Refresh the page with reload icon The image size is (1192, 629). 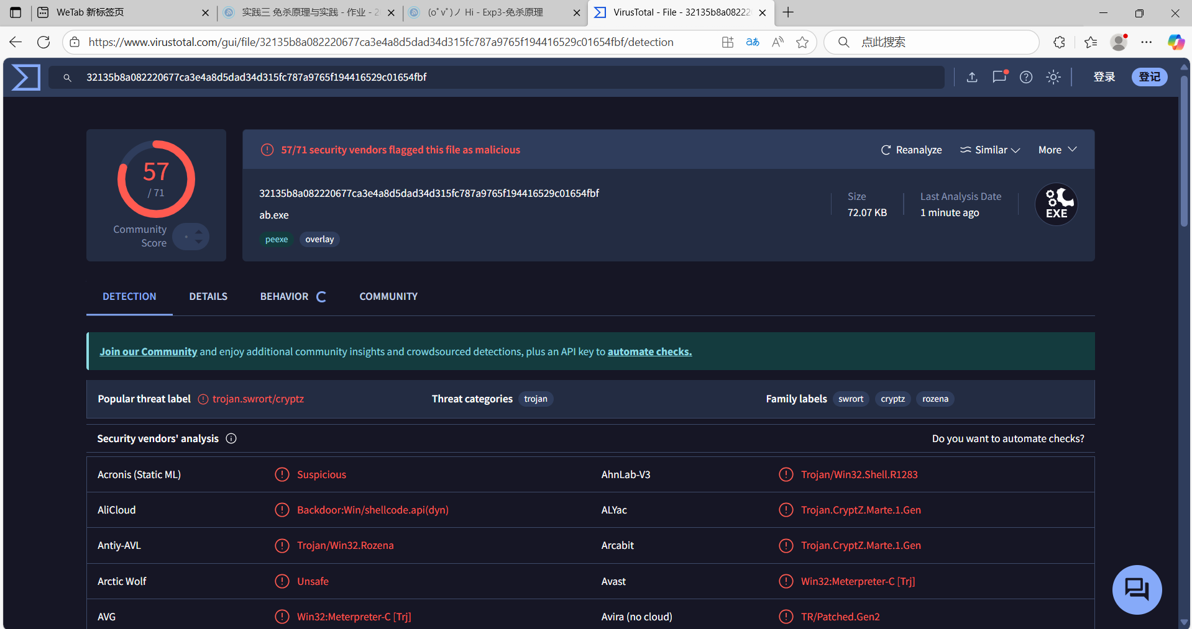point(44,42)
